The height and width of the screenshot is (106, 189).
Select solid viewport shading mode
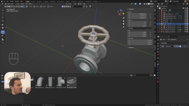pyautogui.click(x=149, y=4)
